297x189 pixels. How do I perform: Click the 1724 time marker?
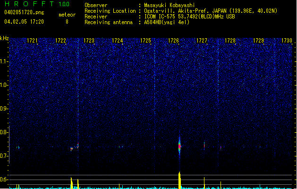click(117, 41)
